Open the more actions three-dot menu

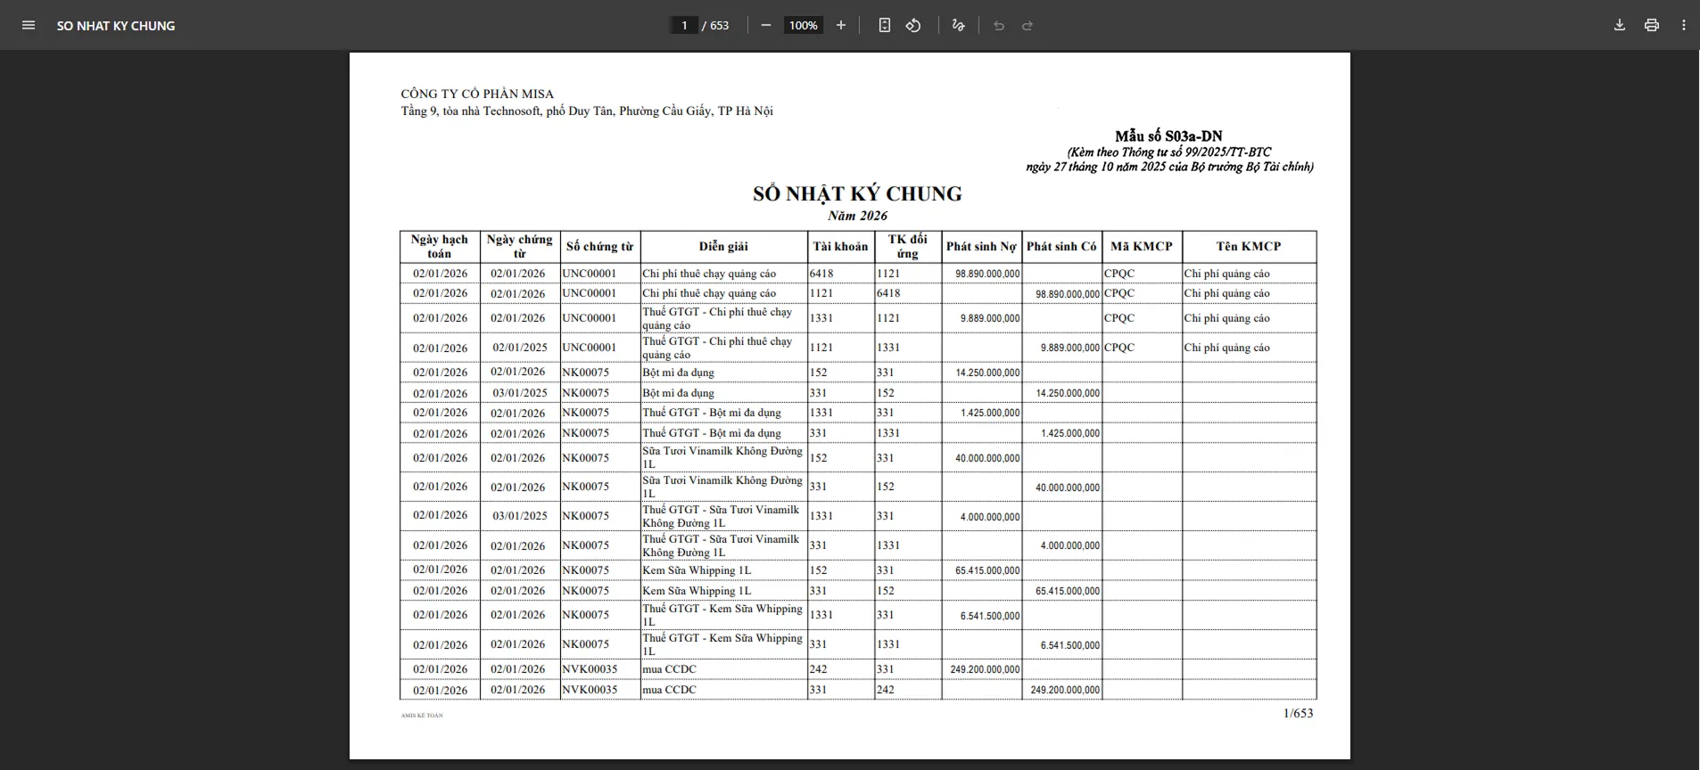pyautogui.click(x=1684, y=25)
